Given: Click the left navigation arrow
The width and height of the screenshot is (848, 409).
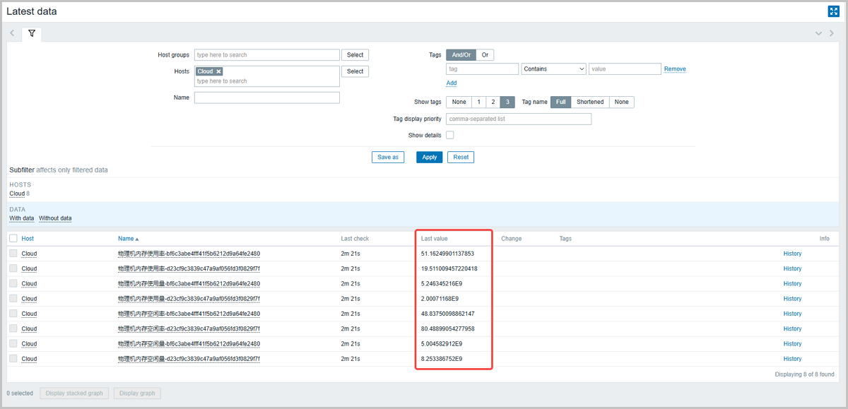Looking at the screenshot, I should (12, 33).
